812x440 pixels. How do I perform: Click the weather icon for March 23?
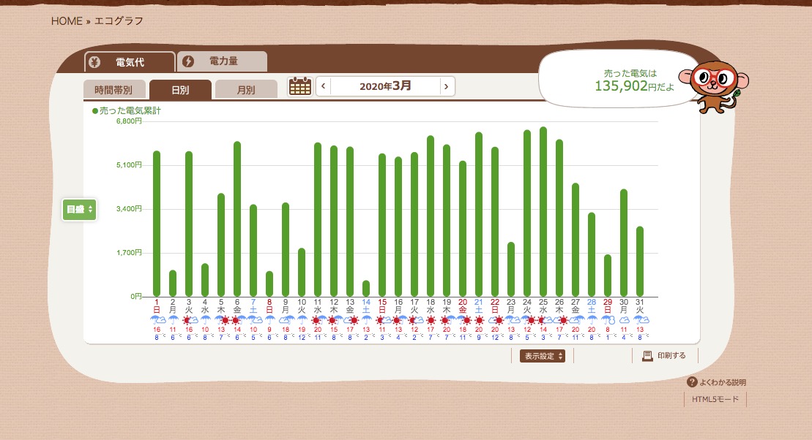point(511,320)
